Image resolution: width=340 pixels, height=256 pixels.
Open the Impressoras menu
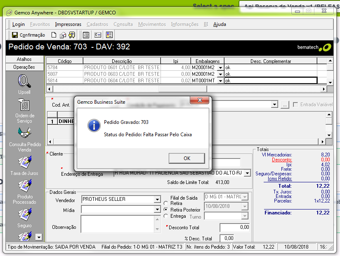(x=68, y=24)
